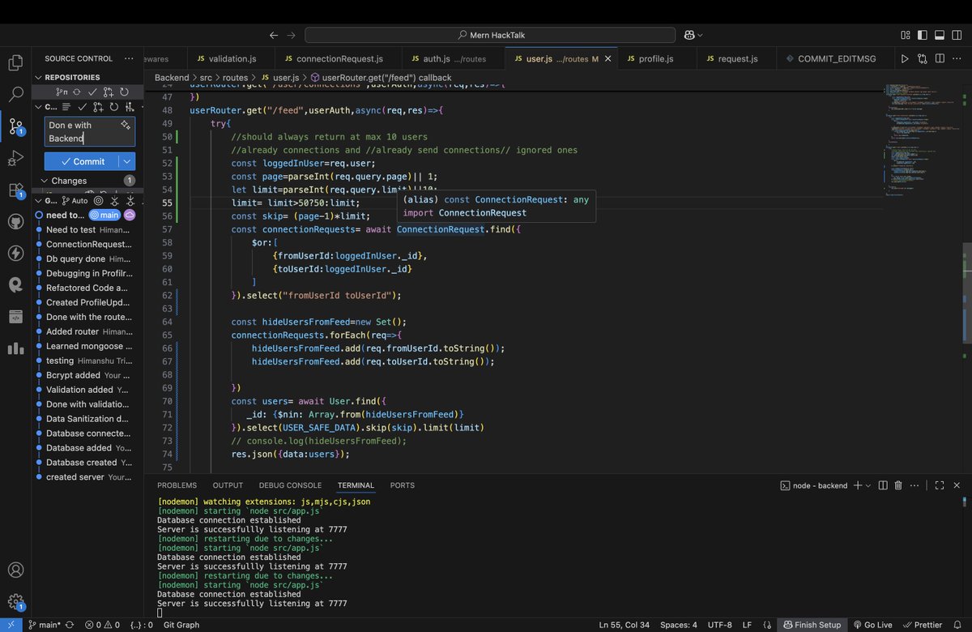This screenshot has width=972, height=632.
Task: Generate commit message with sparkle icon
Action: tap(126, 125)
